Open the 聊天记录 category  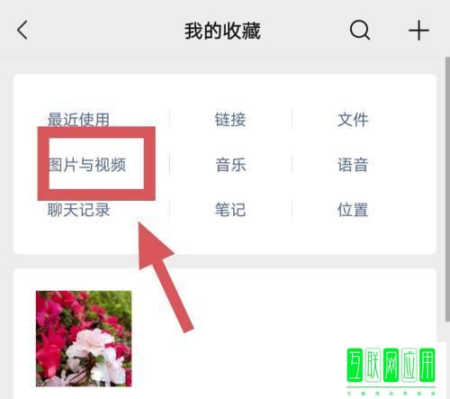pyautogui.click(x=78, y=210)
